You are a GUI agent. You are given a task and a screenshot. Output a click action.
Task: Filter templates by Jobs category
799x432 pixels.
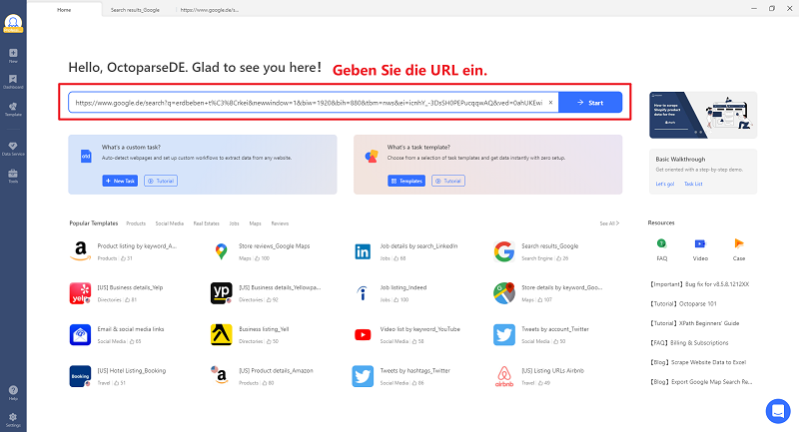234,223
